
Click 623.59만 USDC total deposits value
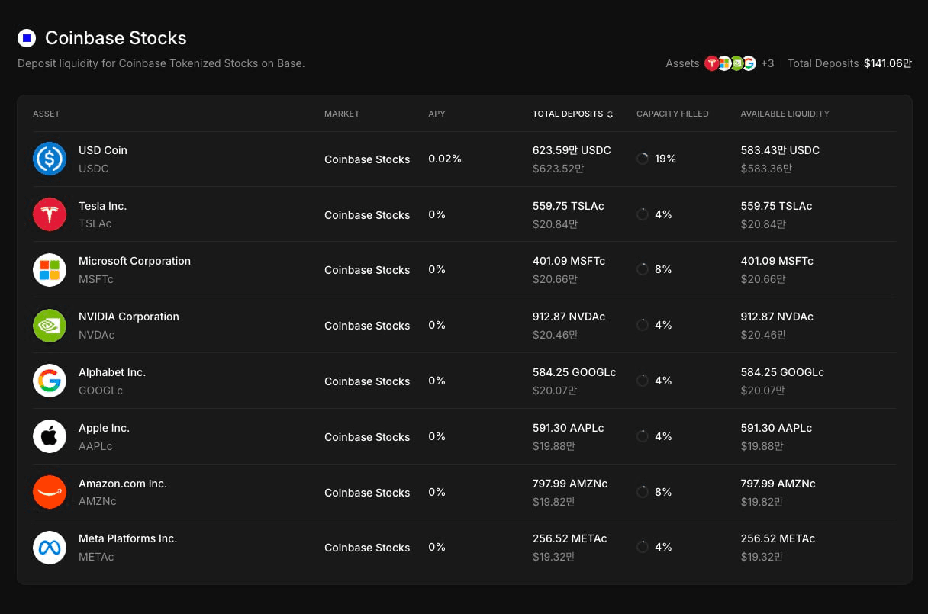pos(572,150)
